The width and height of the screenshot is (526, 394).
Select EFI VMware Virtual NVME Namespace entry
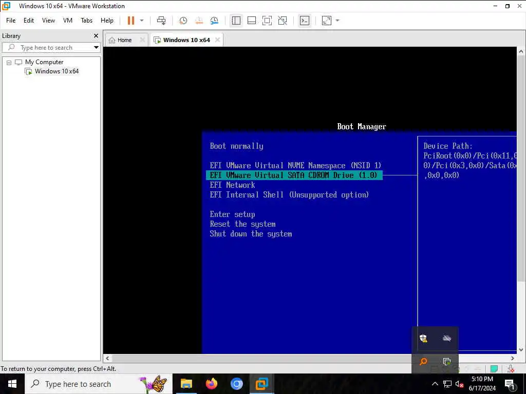(x=295, y=166)
